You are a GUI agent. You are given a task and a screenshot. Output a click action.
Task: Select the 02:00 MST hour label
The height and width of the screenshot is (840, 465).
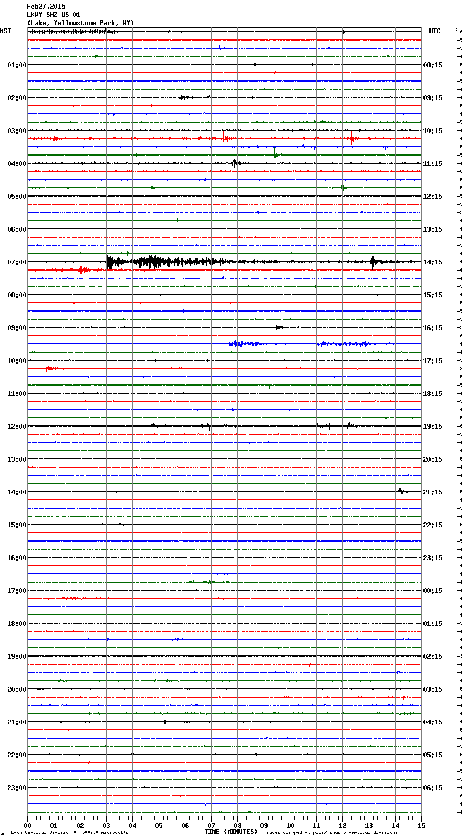point(16,98)
